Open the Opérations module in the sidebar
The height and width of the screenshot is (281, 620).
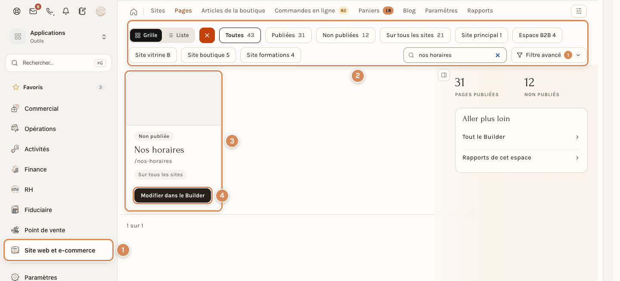(59, 129)
